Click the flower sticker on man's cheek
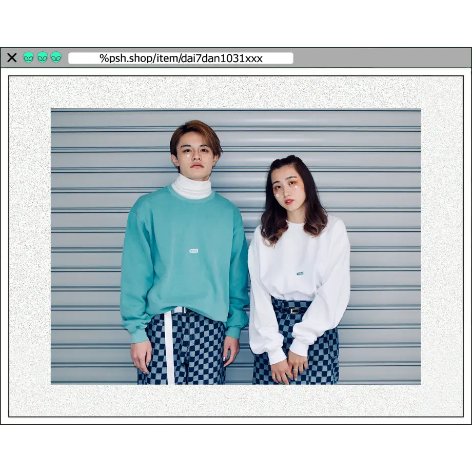The image size is (472, 472). [188, 156]
